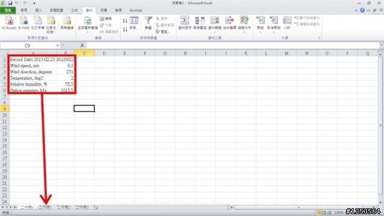Click the vertical scrollbar thumb
Image resolution: width=384 pixels, height=216 pixels.
pos(380,125)
